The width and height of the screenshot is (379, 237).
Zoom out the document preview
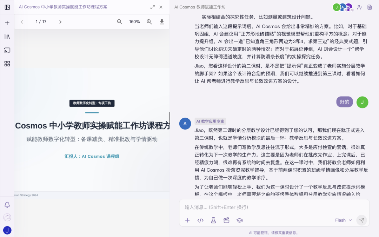point(120,22)
